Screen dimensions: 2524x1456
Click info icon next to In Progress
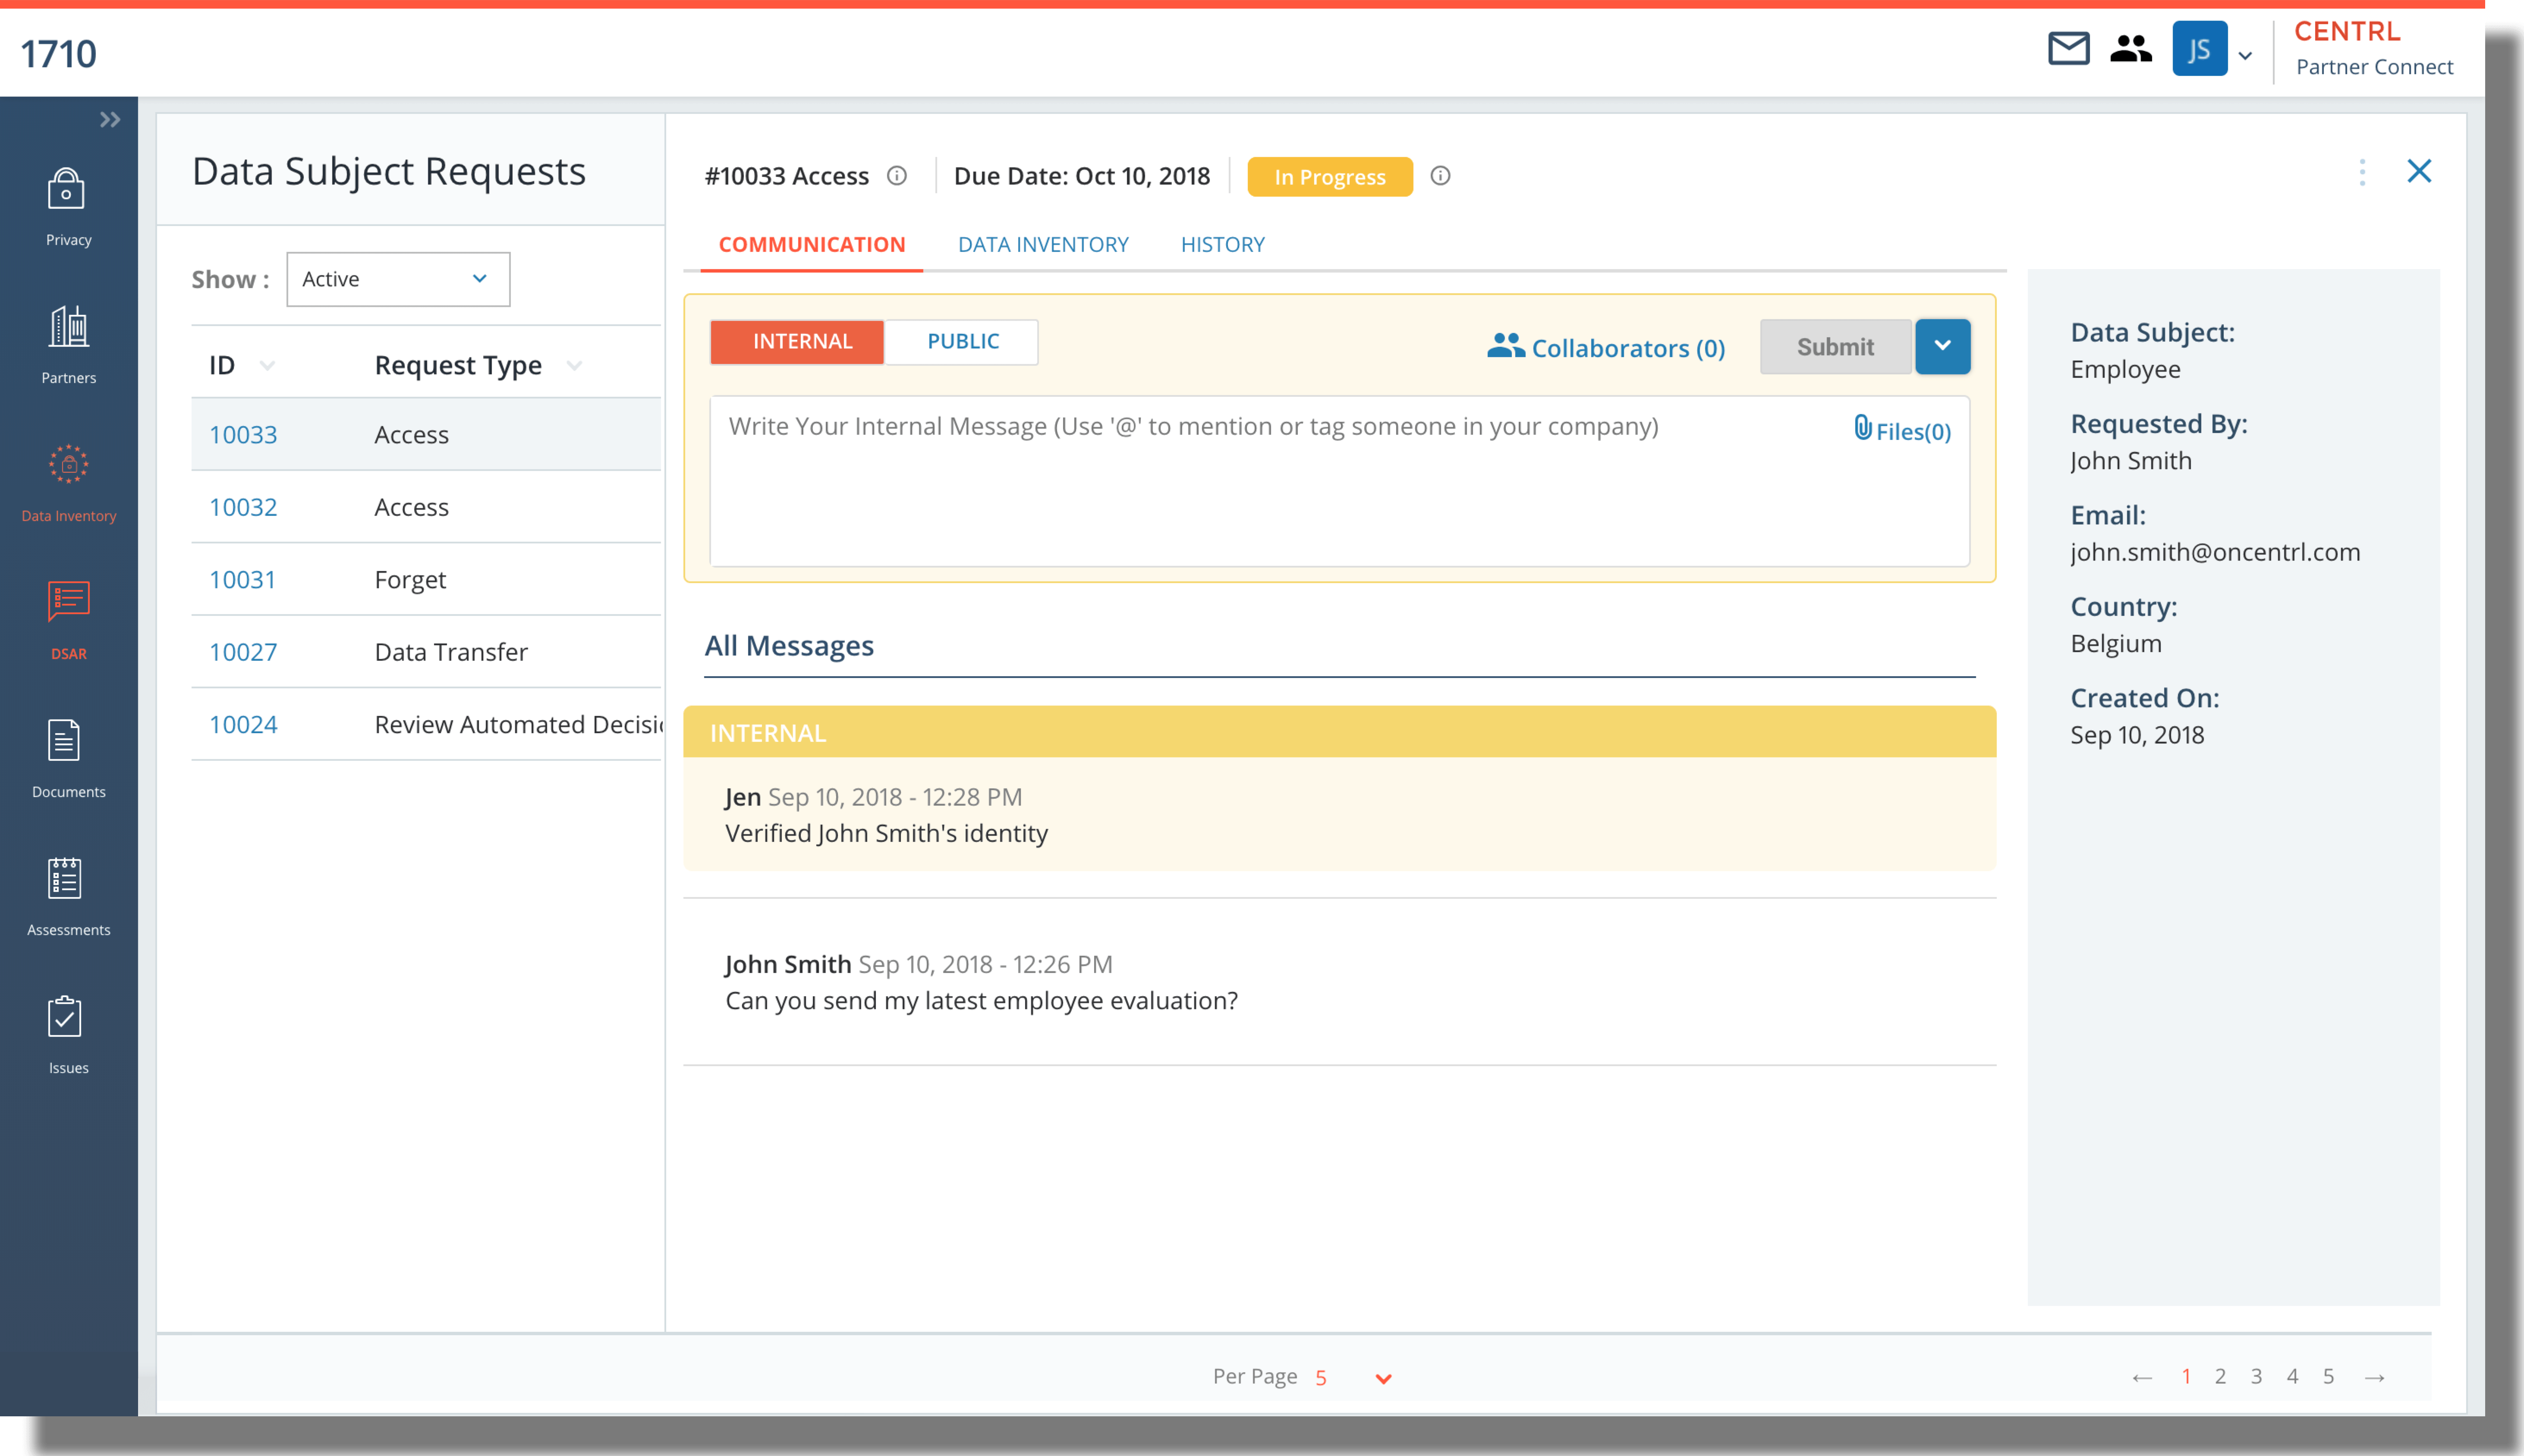1441,176
